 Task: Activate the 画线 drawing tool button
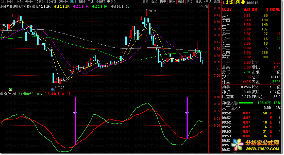[x=181, y=2]
